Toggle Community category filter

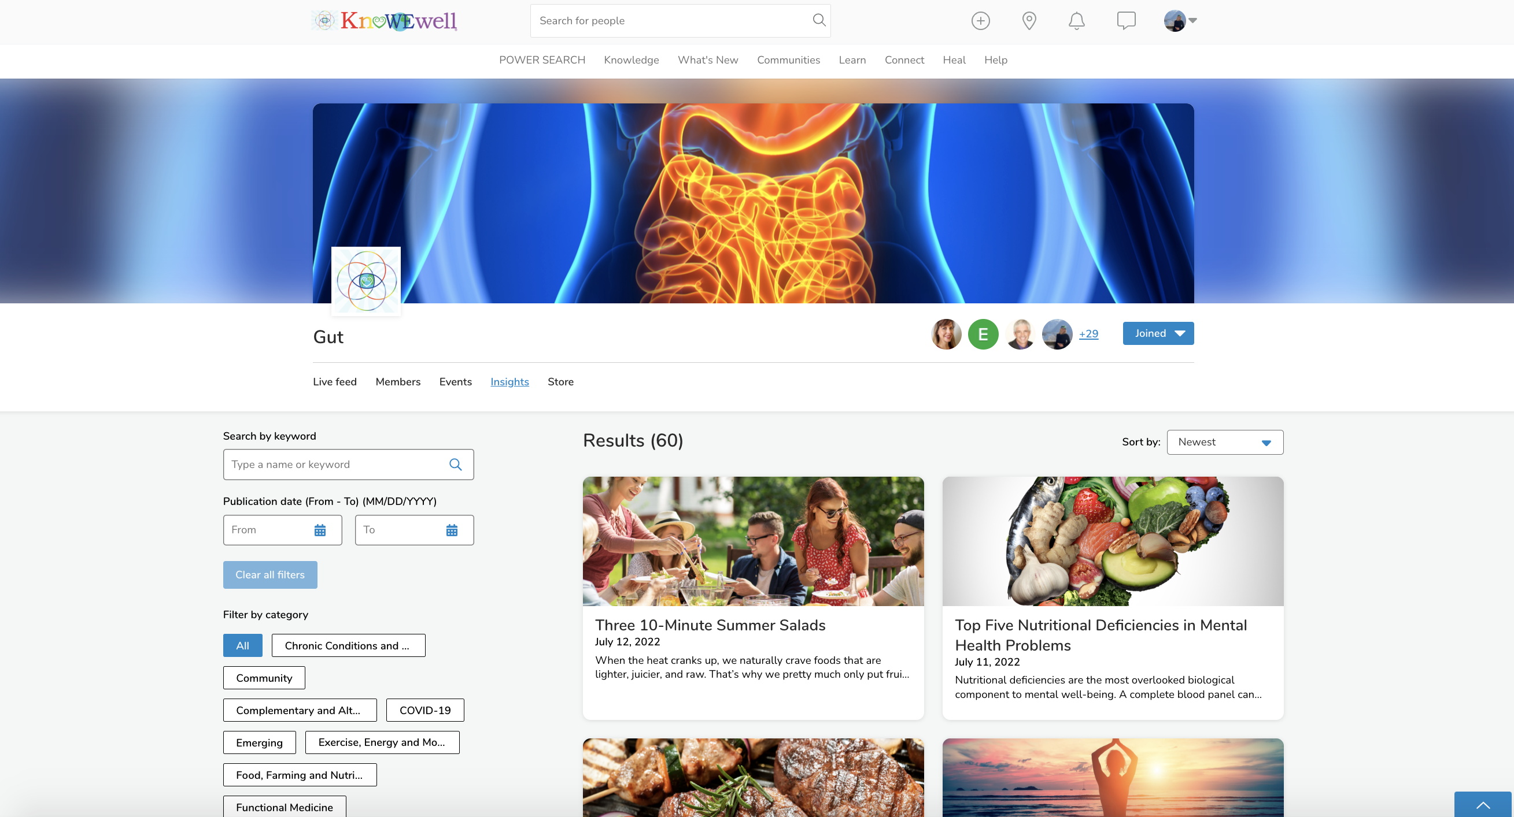tap(264, 678)
